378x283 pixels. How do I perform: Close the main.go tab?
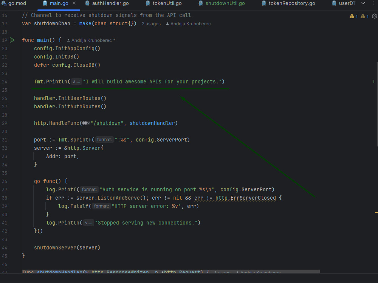click(74, 3)
